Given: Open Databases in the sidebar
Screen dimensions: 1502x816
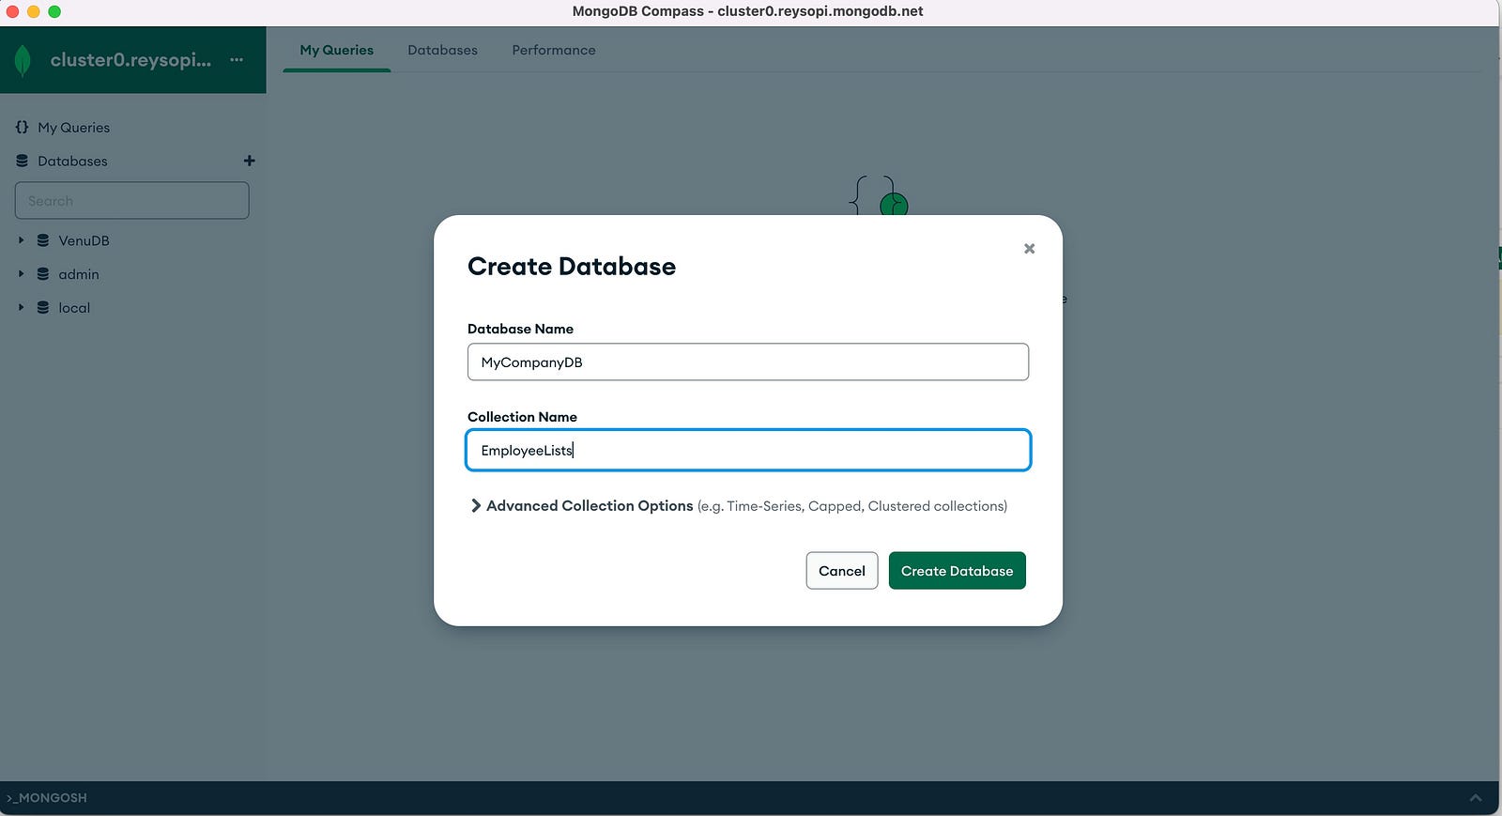Looking at the screenshot, I should point(72,161).
